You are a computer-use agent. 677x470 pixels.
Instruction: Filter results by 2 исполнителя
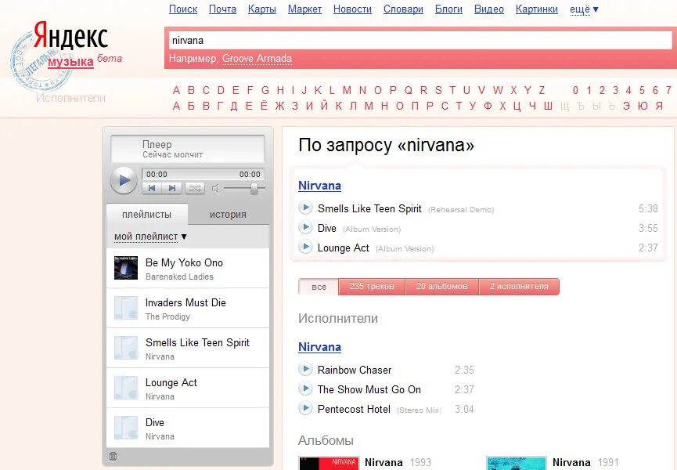[x=519, y=287]
